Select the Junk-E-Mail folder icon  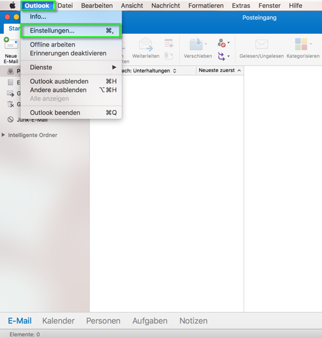click(10, 120)
